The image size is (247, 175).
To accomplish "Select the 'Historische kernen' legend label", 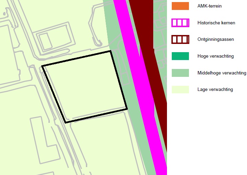I will click(216, 23).
